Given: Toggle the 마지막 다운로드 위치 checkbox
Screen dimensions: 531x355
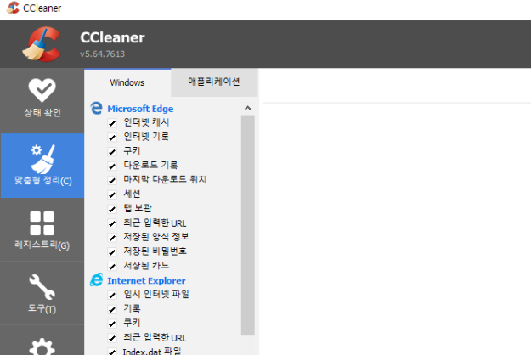Looking at the screenshot, I should [112, 180].
